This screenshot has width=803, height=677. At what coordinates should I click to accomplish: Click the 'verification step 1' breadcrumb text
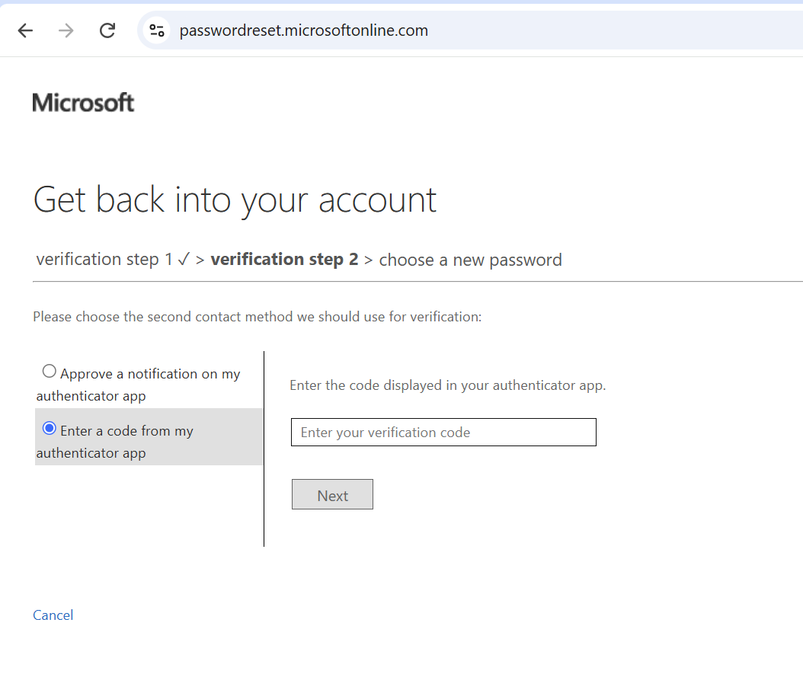click(104, 260)
